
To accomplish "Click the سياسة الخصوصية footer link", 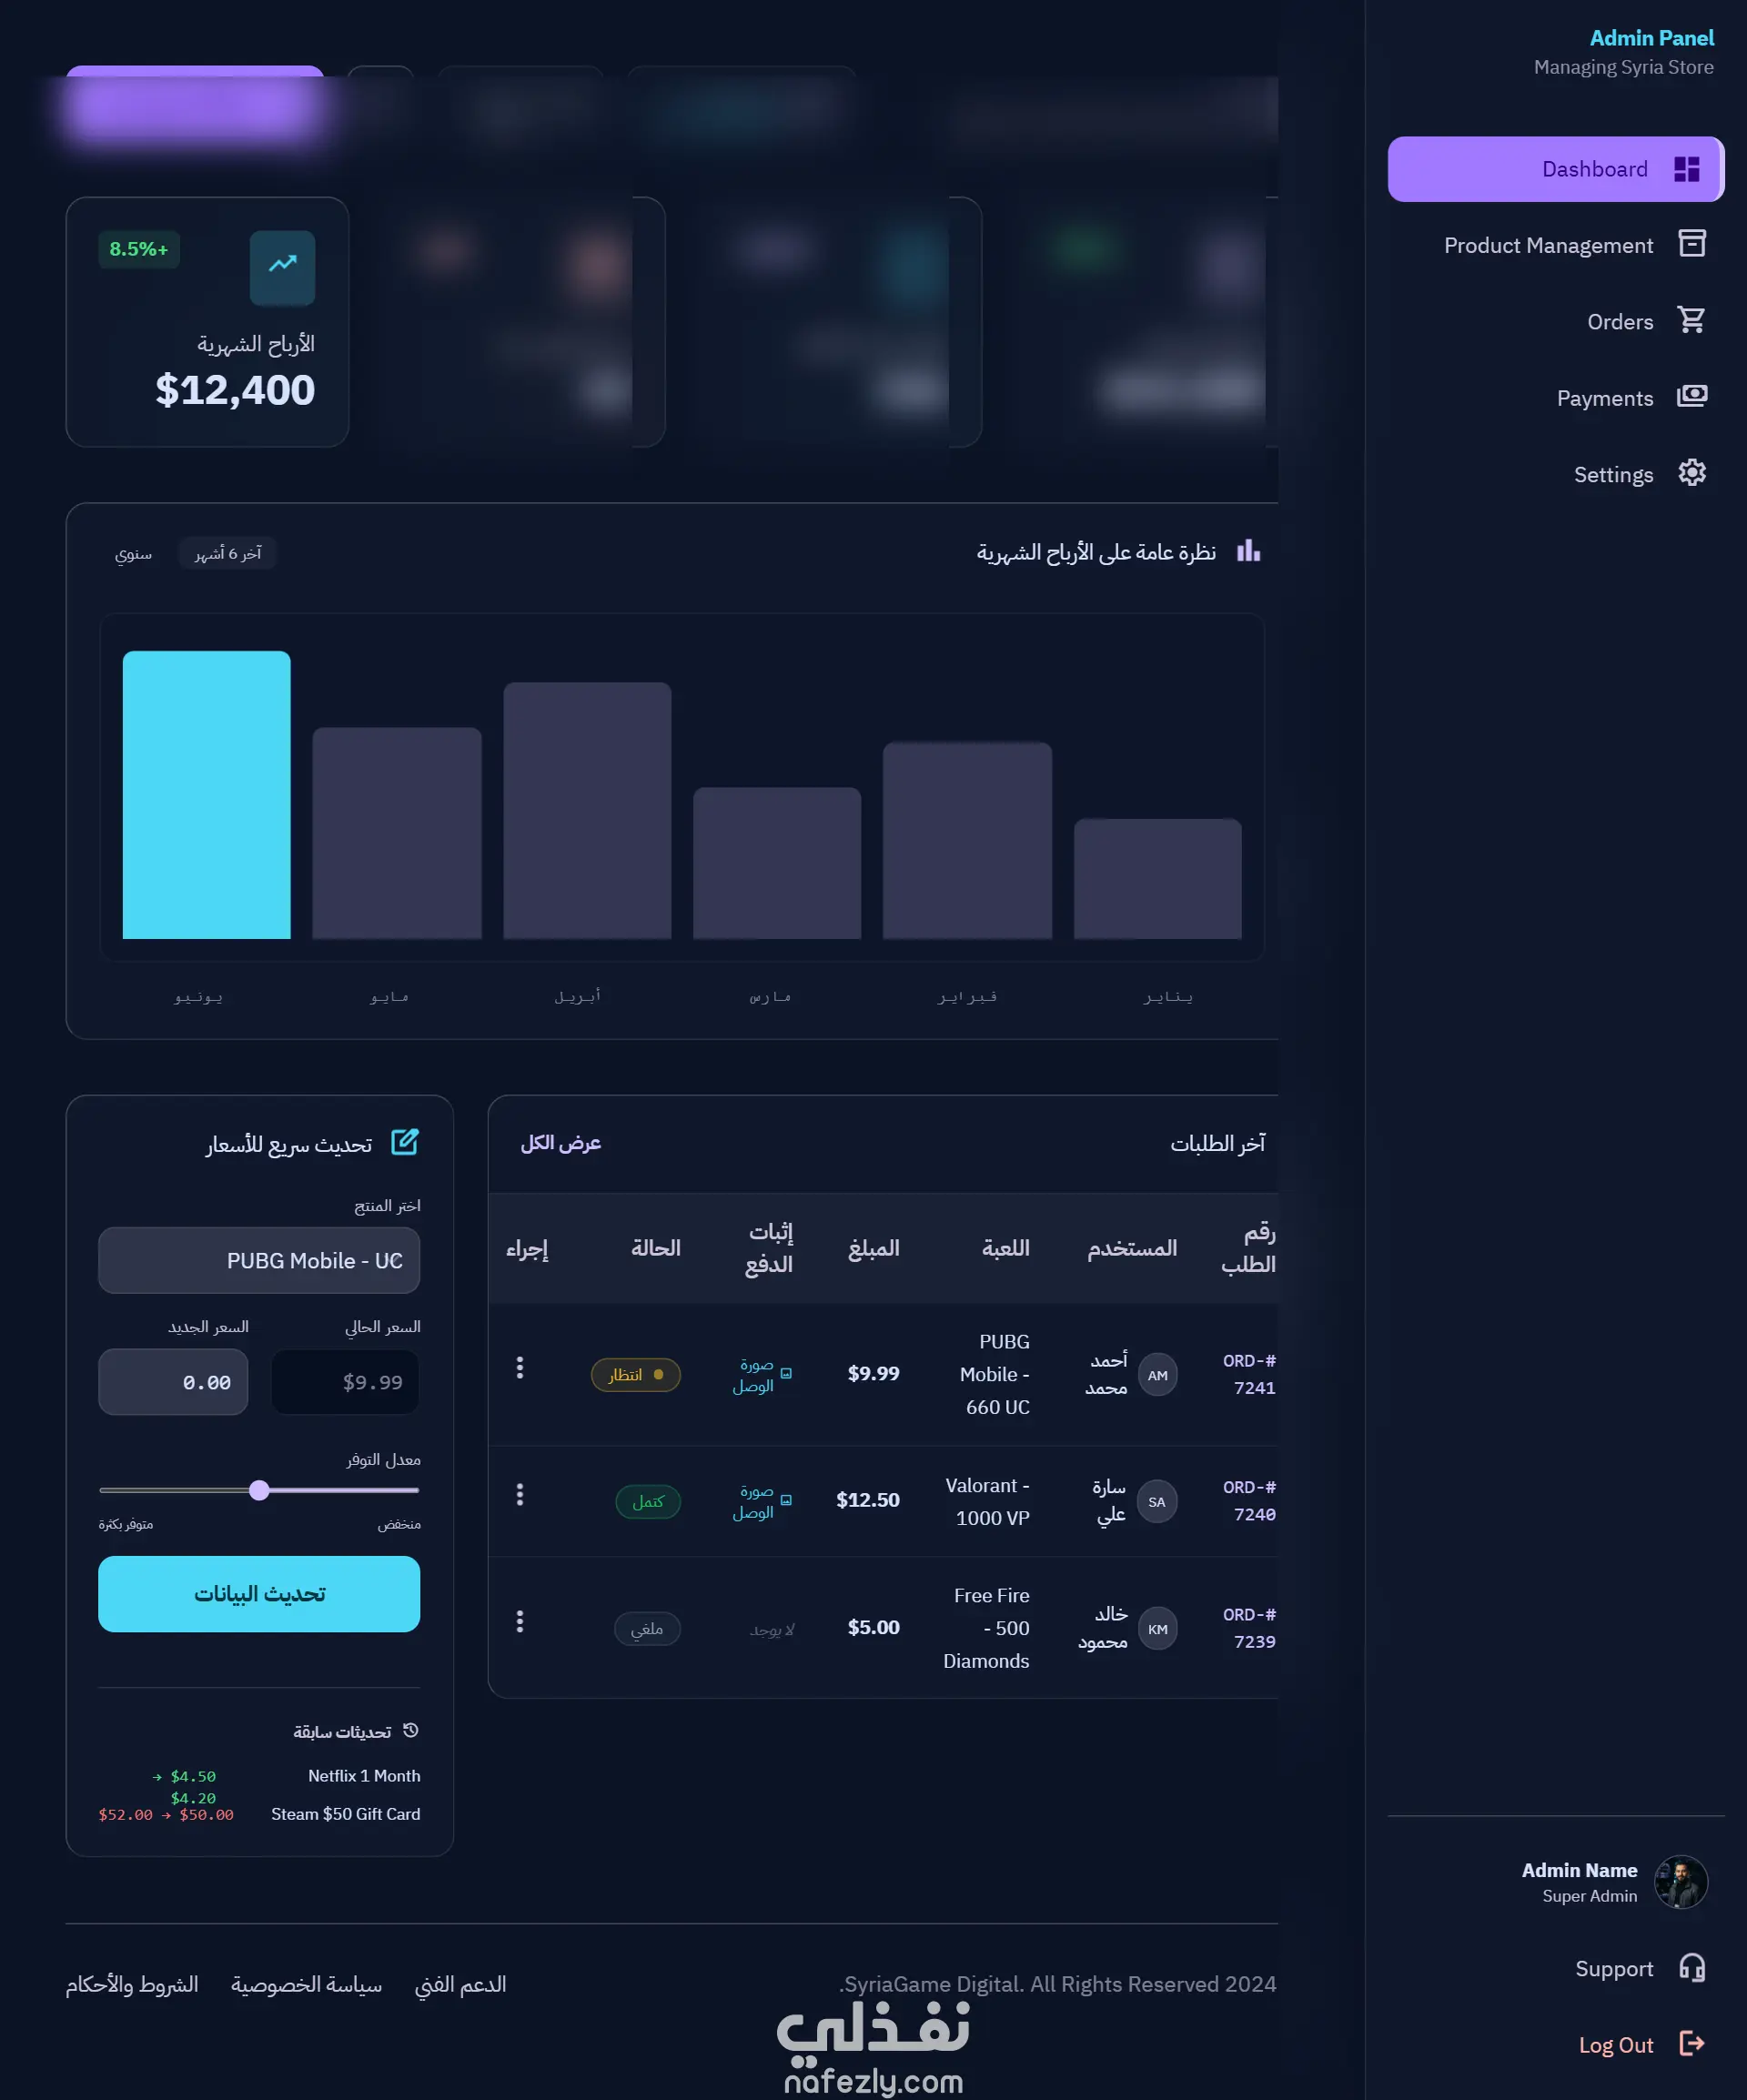I will click(x=306, y=1984).
